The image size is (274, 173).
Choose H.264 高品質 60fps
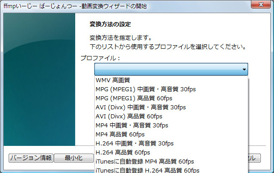click(x=171, y=153)
